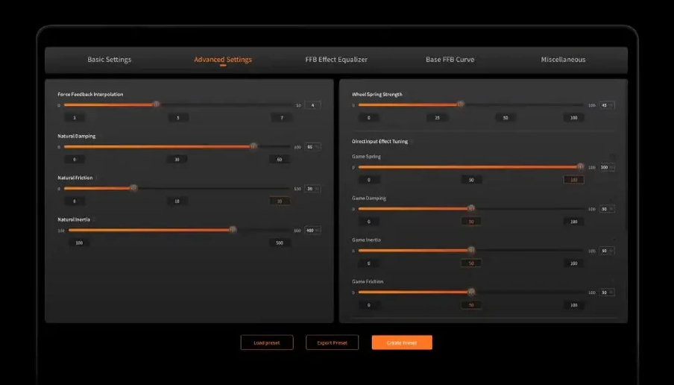Viewport: 674px width, 385px height.
Task: Click the Natural Damping slider handle
Action: (x=253, y=146)
